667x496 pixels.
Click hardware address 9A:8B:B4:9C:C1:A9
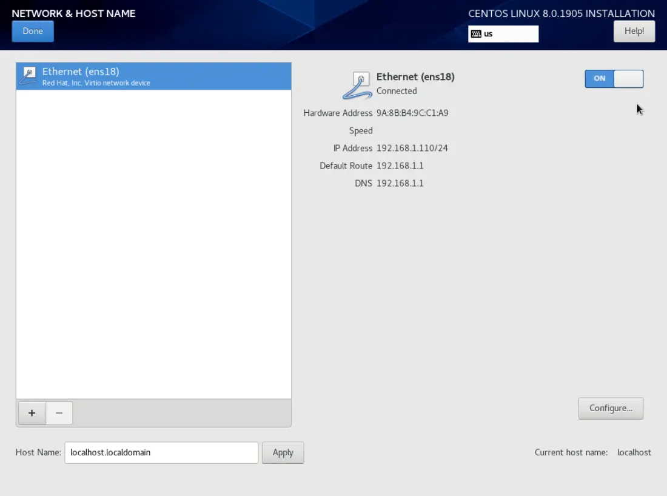click(412, 113)
